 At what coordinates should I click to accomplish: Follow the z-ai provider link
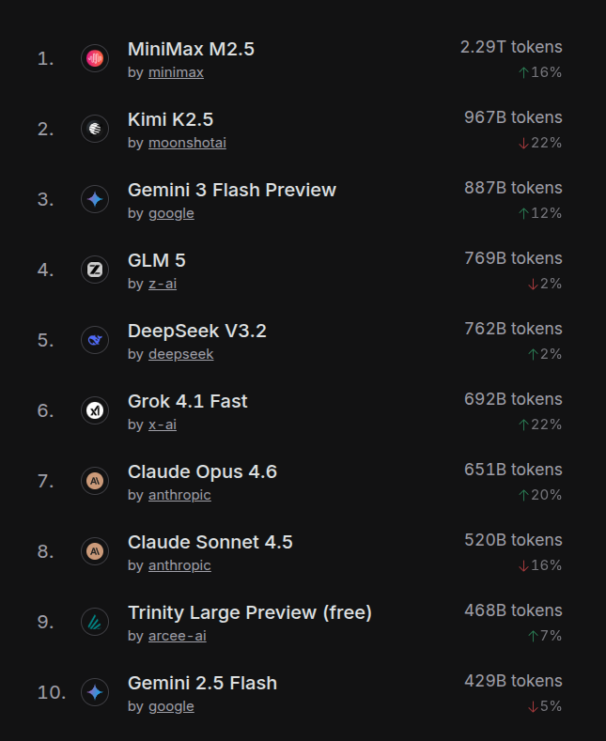(x=163, y=284)
